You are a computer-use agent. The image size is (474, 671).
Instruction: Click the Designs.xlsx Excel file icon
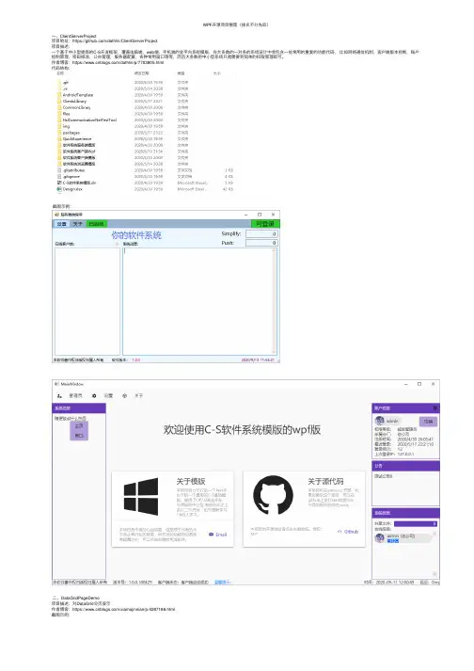(59, 189)
